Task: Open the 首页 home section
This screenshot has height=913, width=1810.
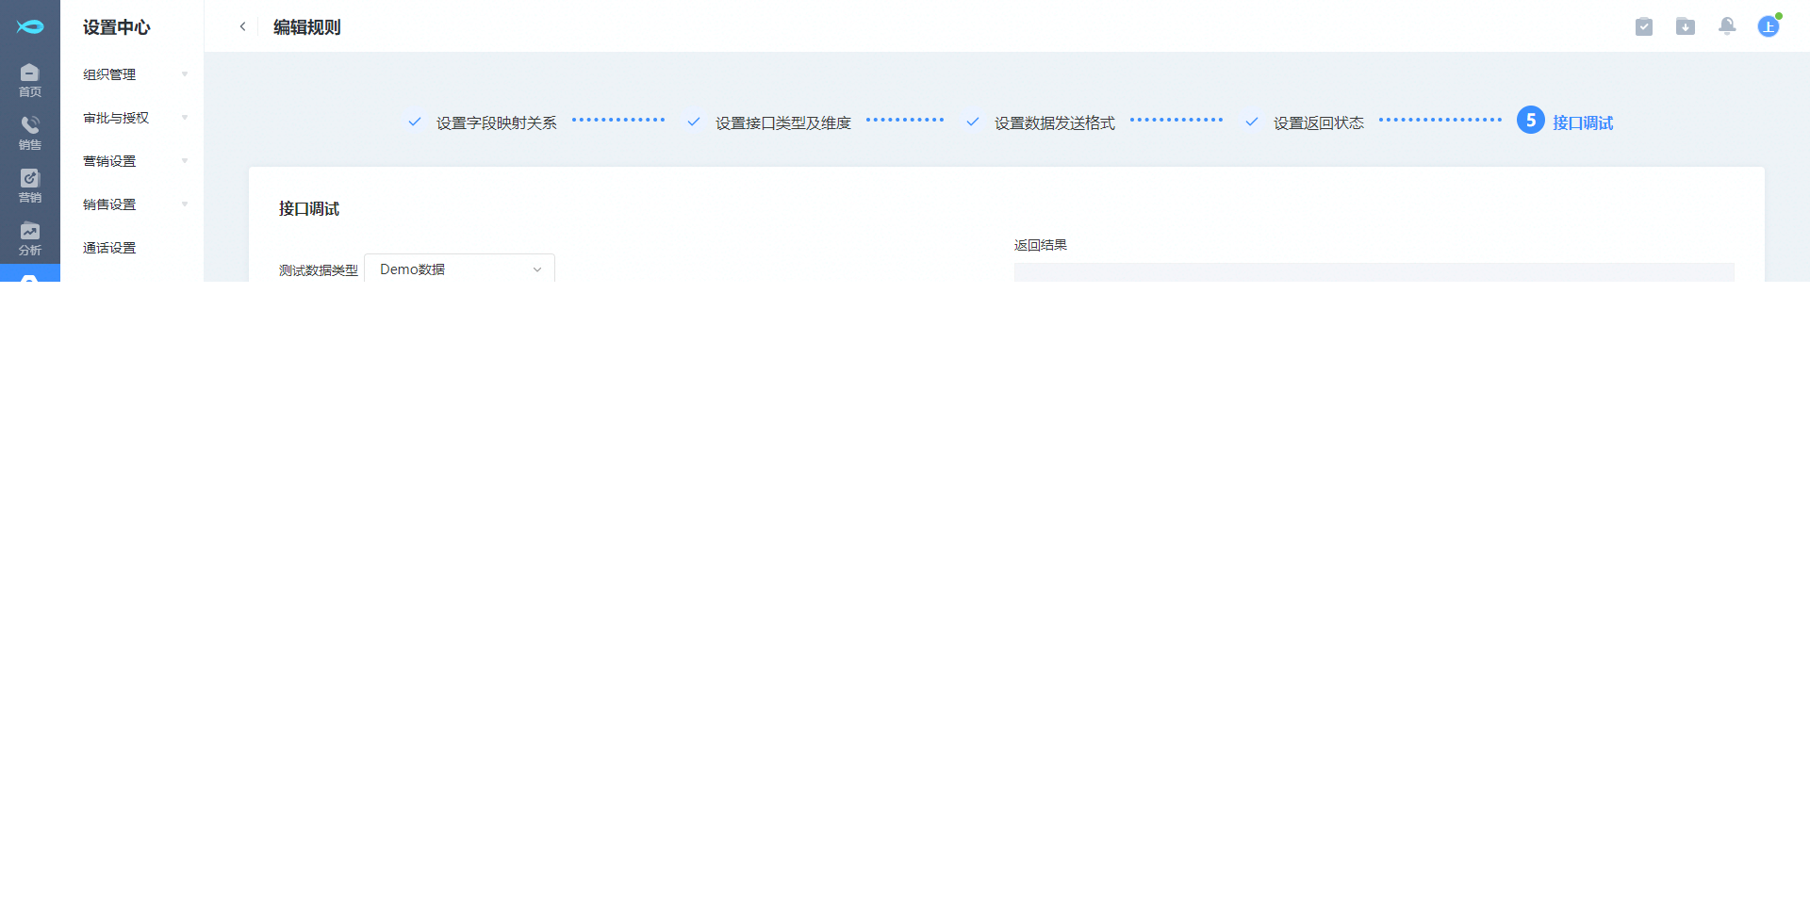Action: click(x=30, y=80)
